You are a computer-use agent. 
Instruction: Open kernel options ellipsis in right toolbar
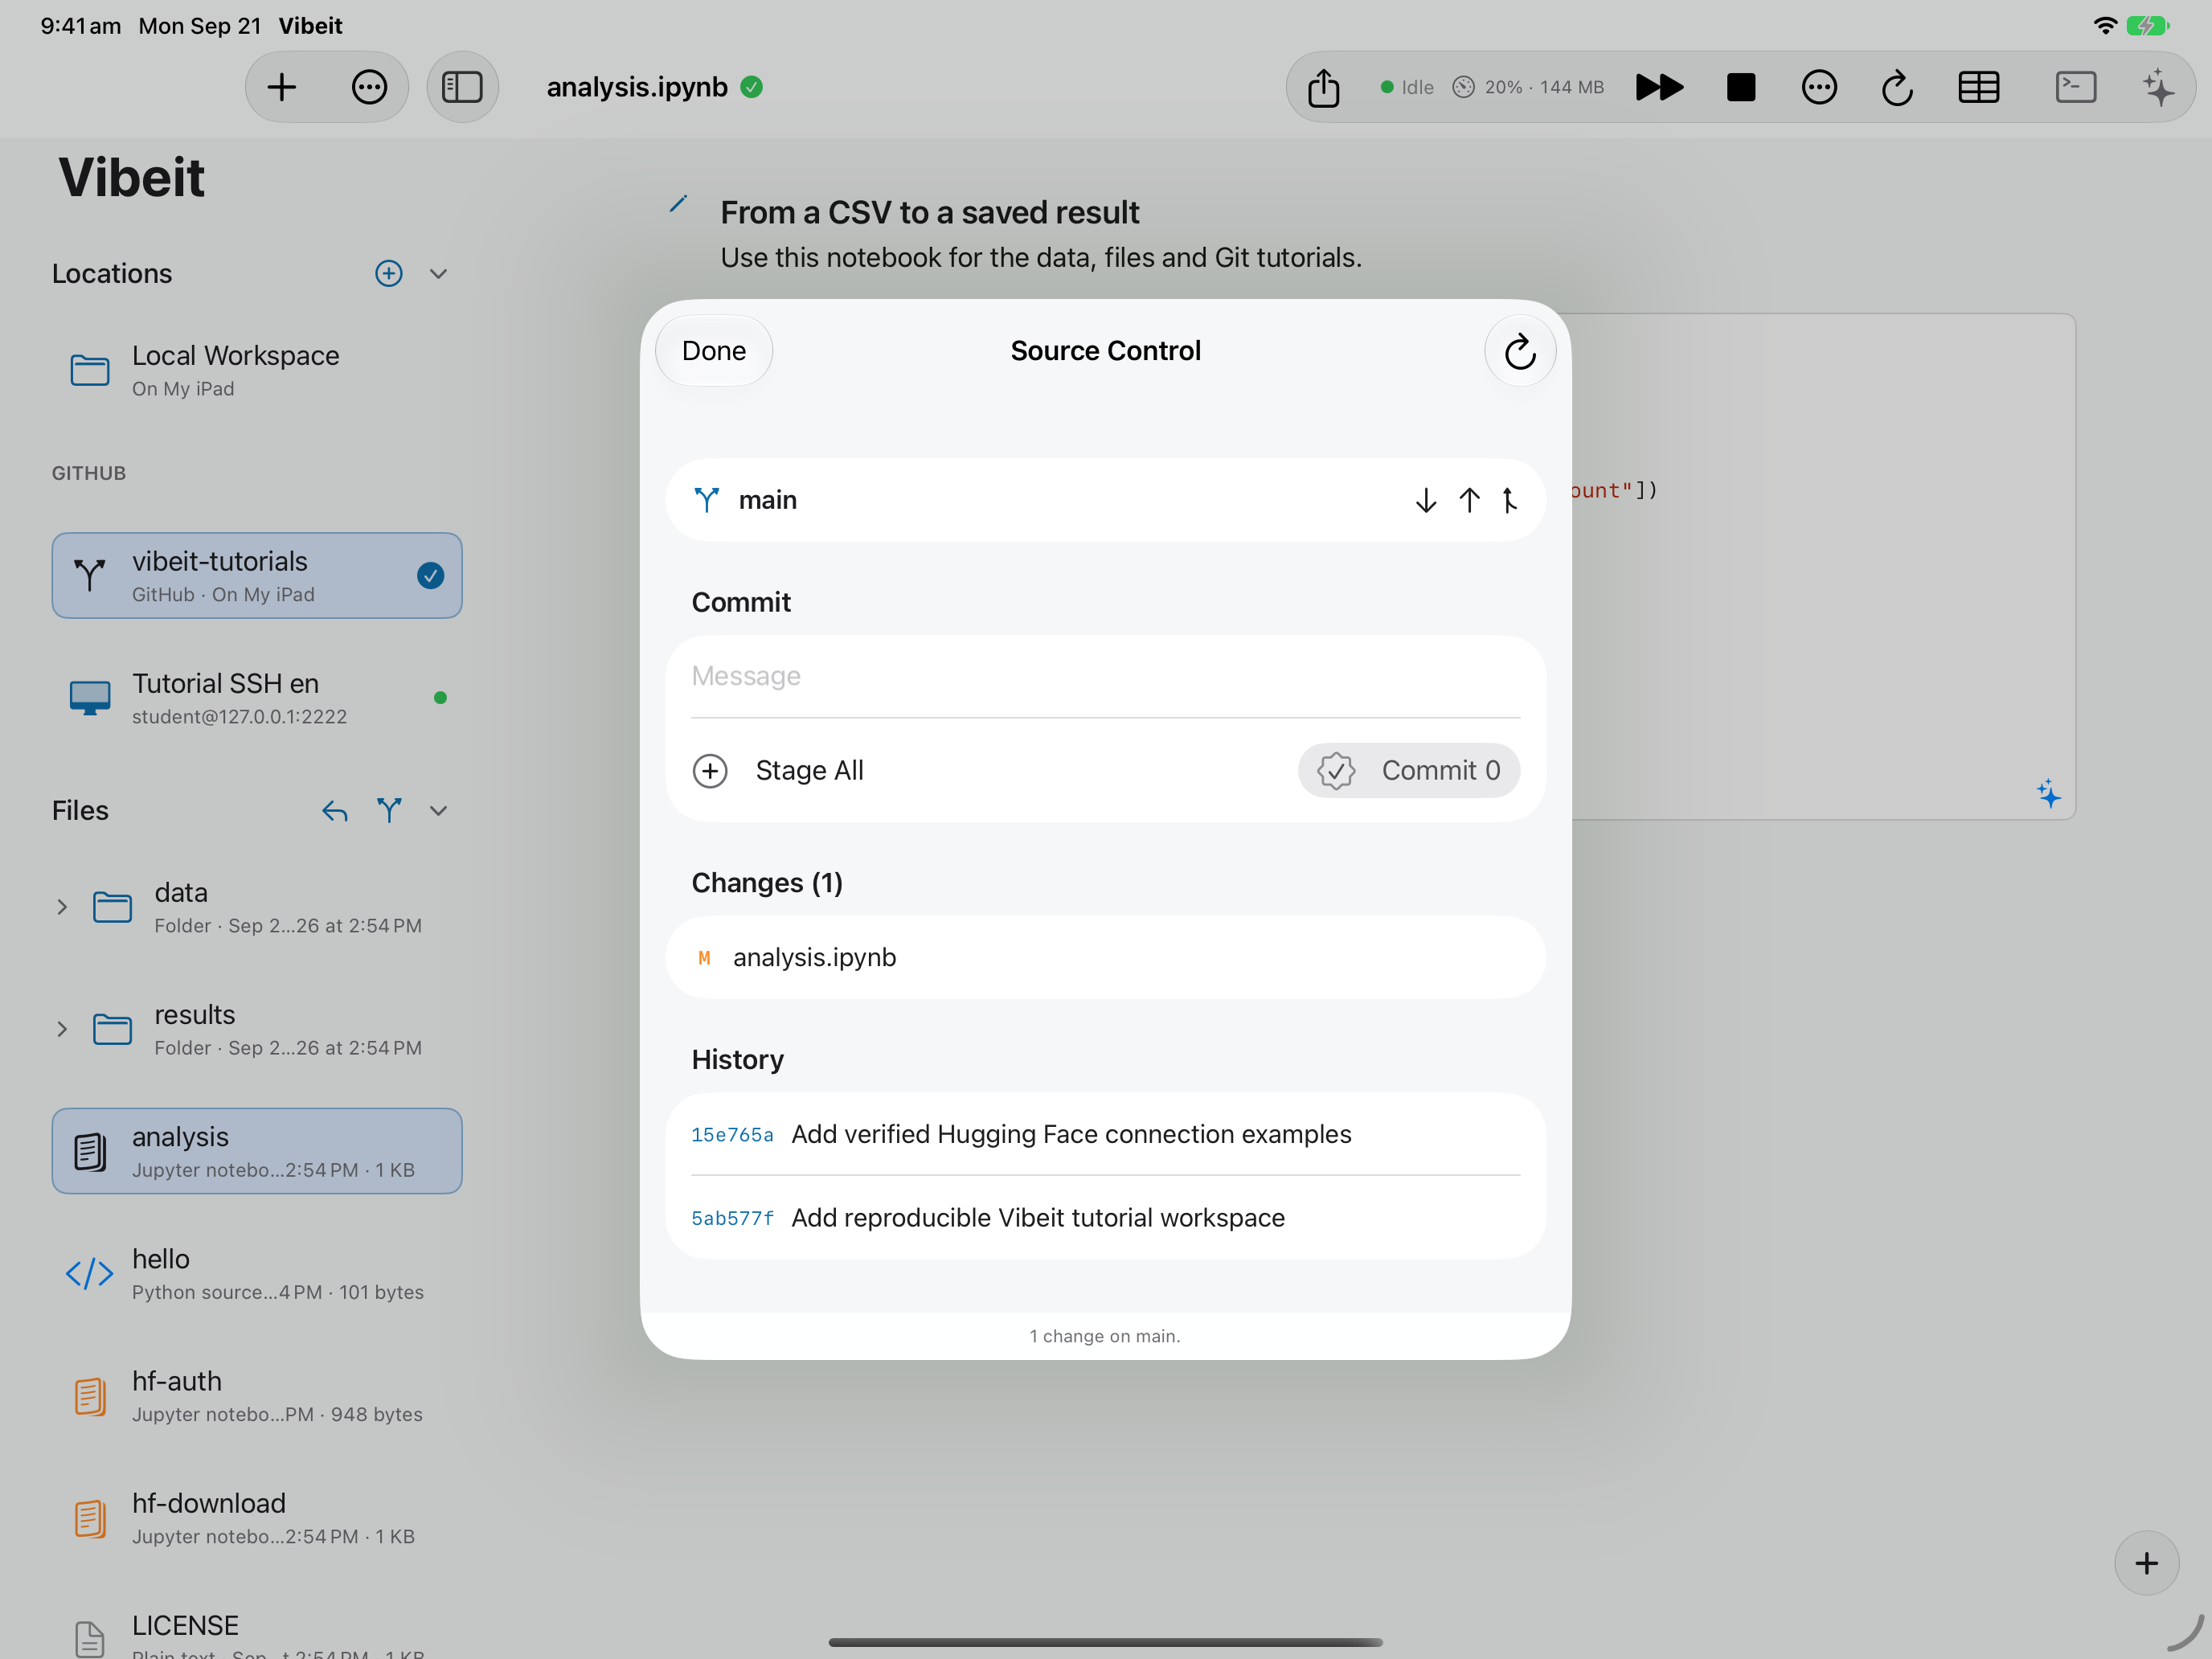(1819, 87)
